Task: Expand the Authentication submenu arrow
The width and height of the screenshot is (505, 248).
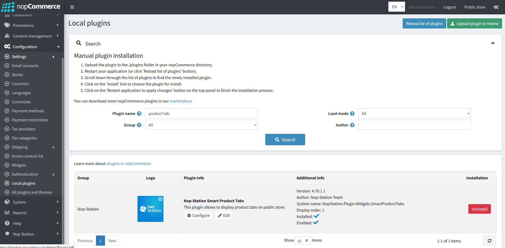Action: point(53,174)
